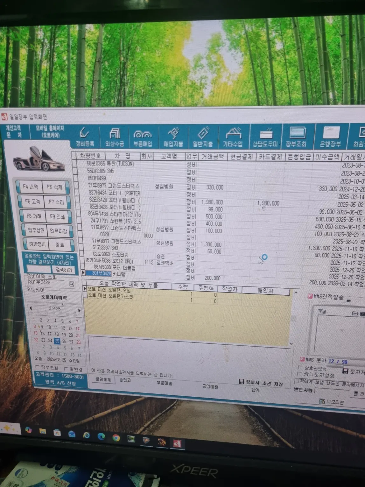The height and width of the screenshot is (487, 365).
Task: Click the 정비사 소견 저장 save icon
Action: [x=241, y=382]
